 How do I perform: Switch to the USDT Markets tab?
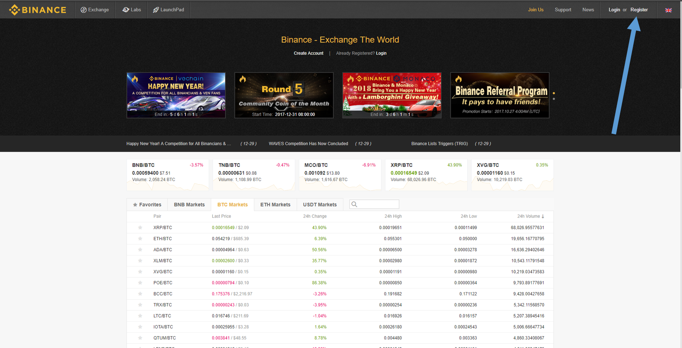point(320,205)
